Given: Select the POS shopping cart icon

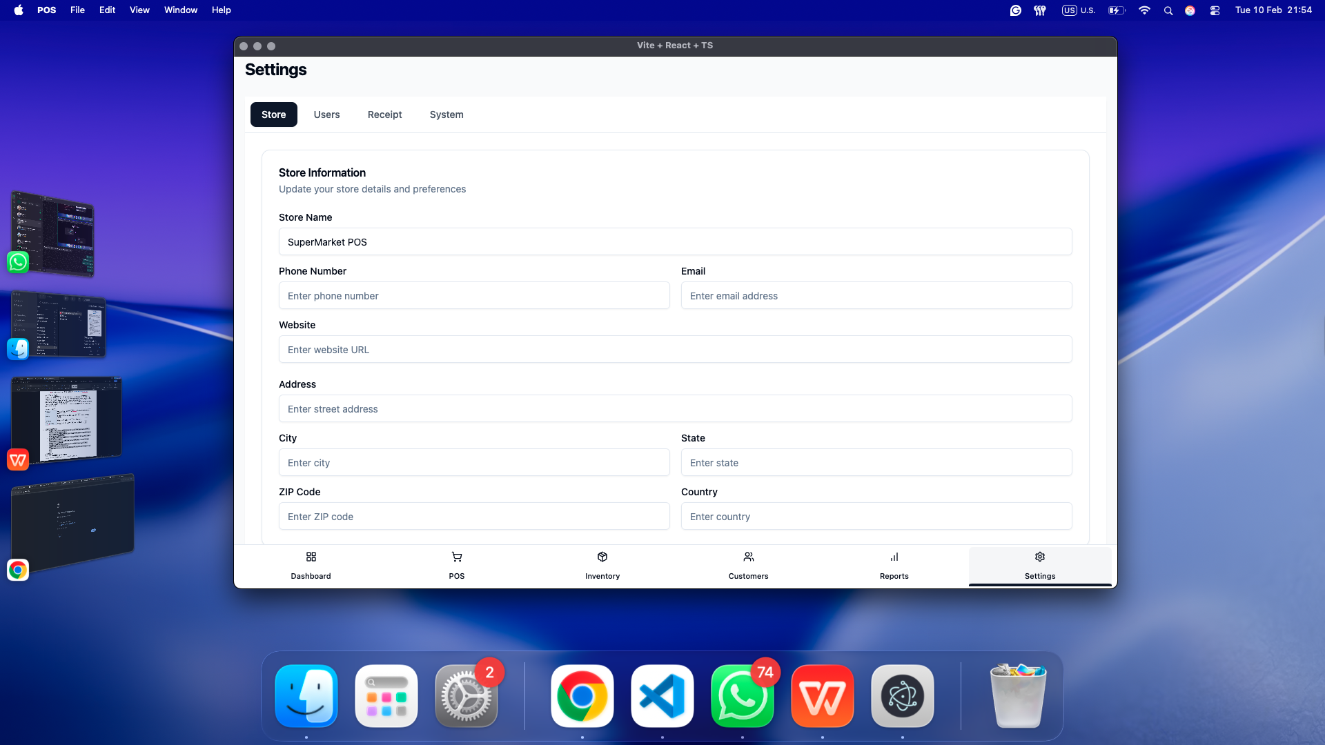Looking at the screenshot, I should pyautogui.click(x=456, y=565).
